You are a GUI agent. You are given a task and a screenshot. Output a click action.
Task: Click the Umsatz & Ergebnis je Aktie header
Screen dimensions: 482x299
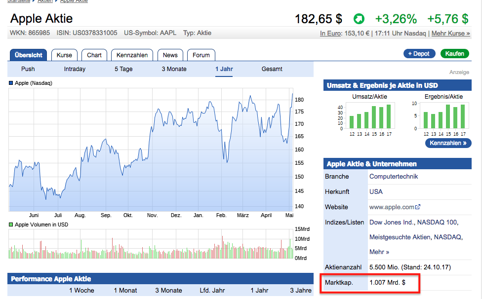coord(397,85)
